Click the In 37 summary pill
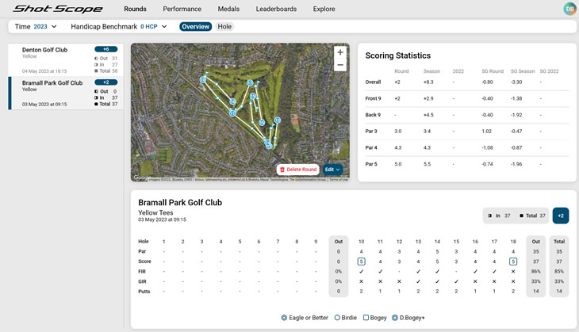 (x=499, y=216)
